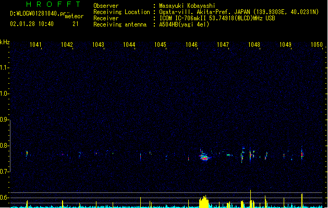Click the 'Receiving Location' field label
Image resolution: width=328 pixels, height=208 pixels.
coord(122,12)
